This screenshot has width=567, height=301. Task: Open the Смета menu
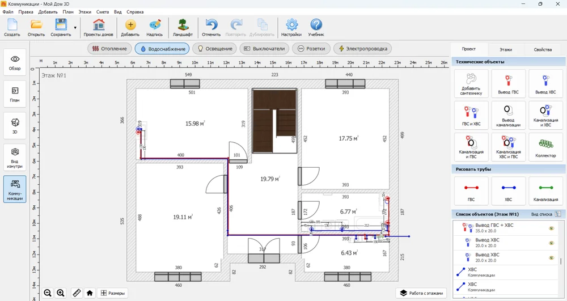103,12
